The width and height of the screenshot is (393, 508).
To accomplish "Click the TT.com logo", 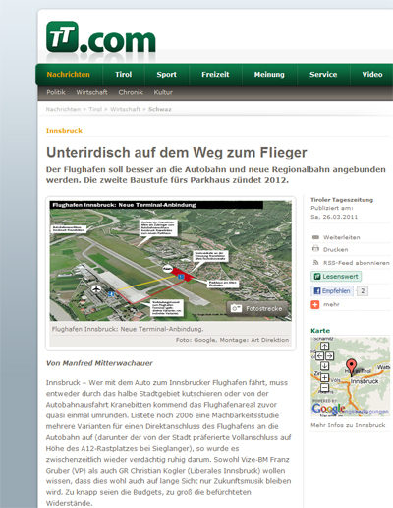I will (101, 37).
